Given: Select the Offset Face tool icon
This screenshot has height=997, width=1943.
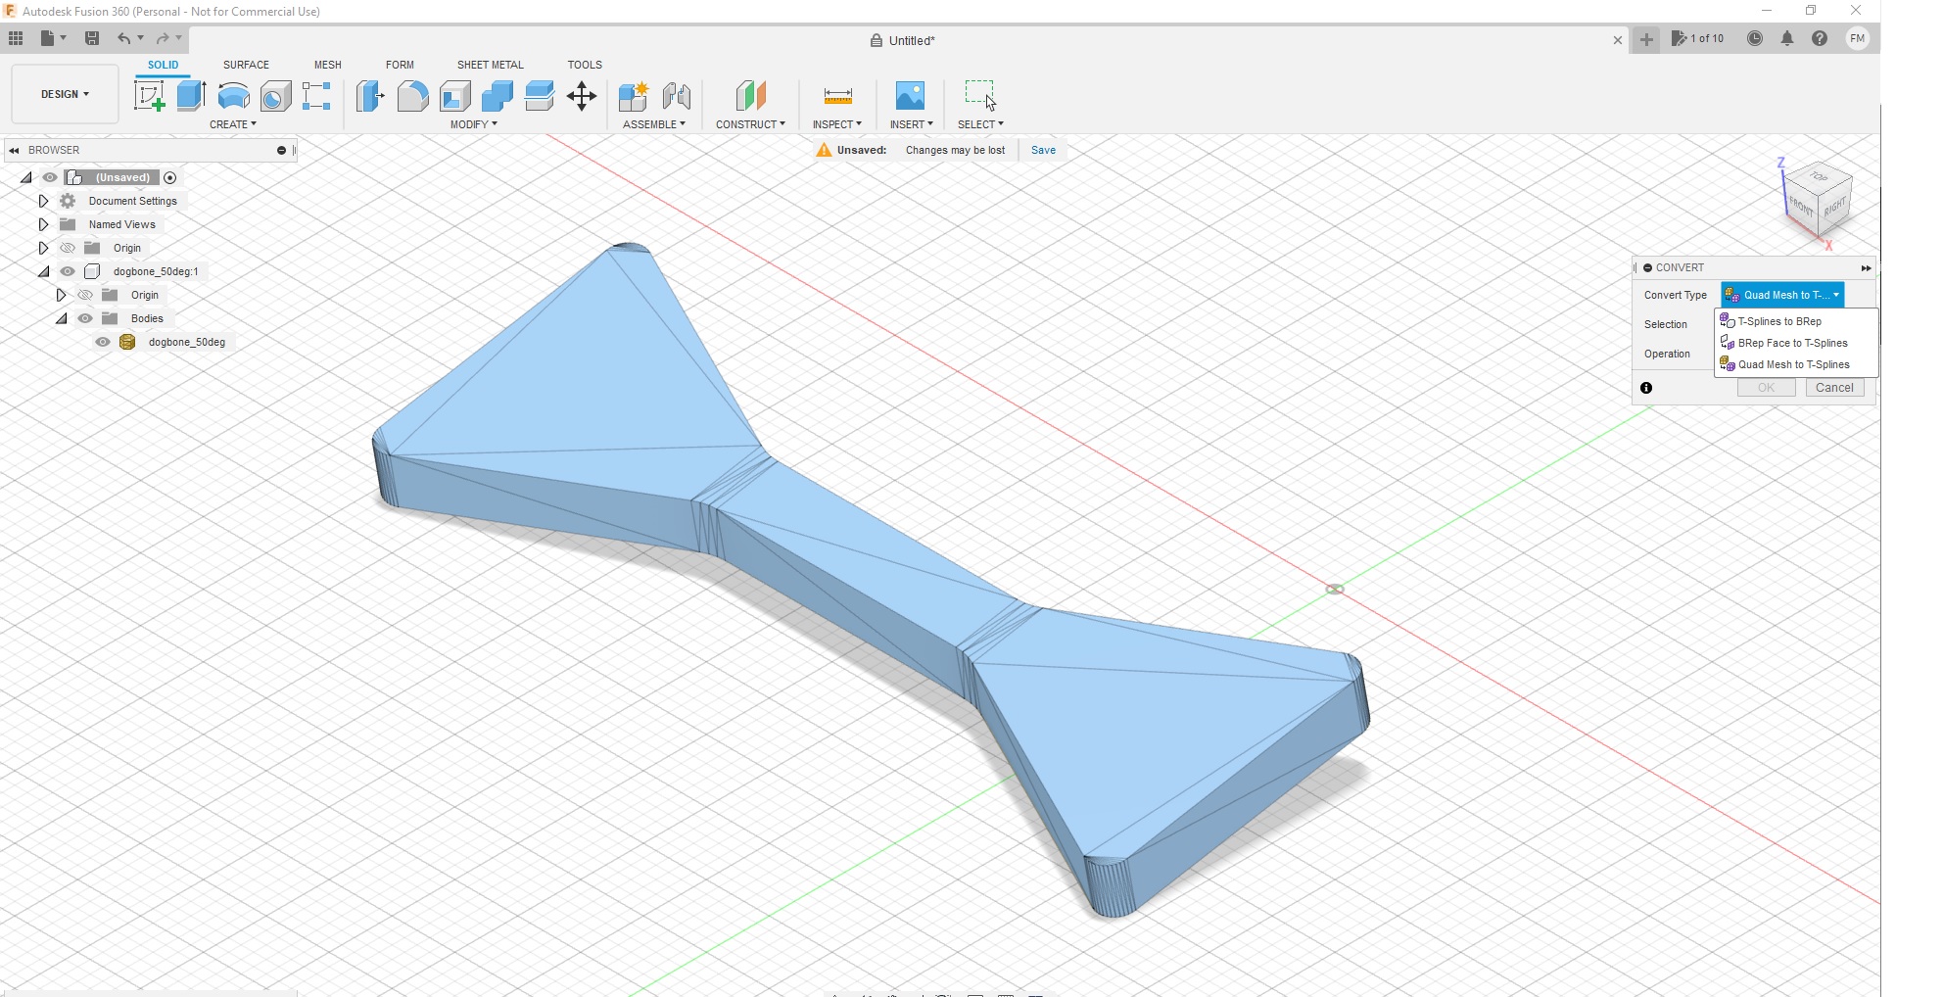Looking at the screenshot, I should click(540, 96).
